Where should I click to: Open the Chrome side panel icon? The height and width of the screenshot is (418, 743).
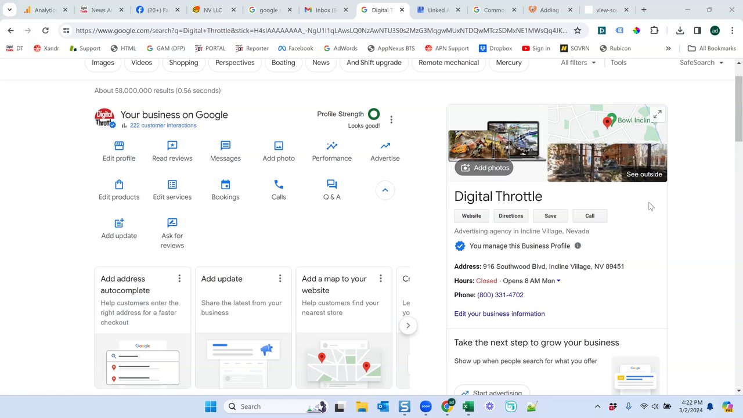pos(698,30)
